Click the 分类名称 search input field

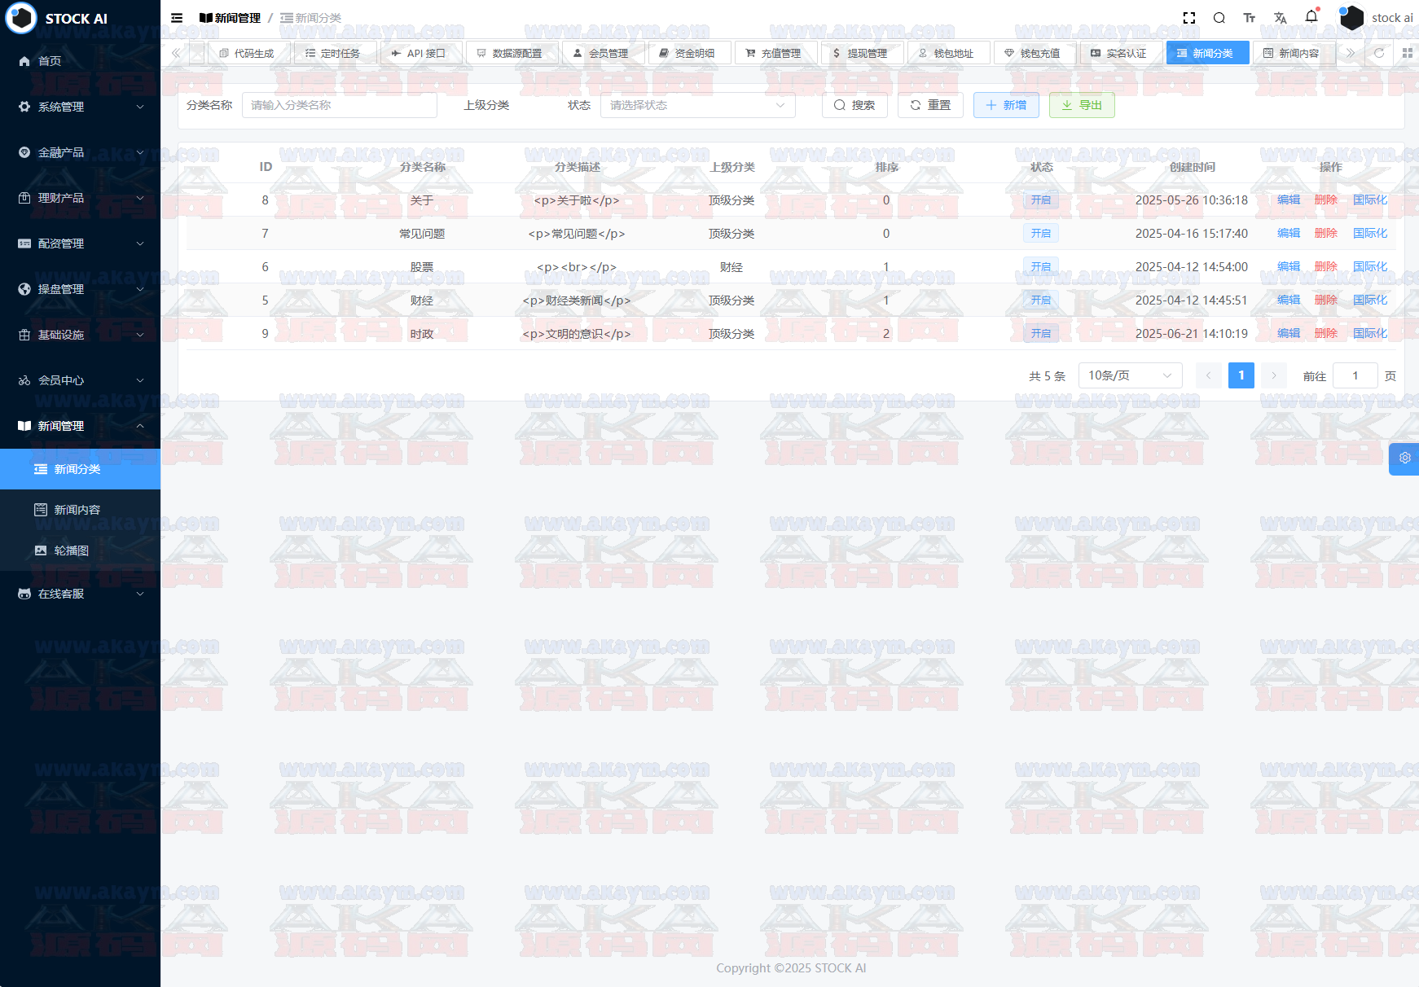339,105
